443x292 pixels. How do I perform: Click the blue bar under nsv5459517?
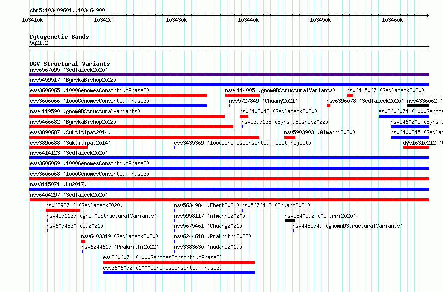tap(229, 85)
